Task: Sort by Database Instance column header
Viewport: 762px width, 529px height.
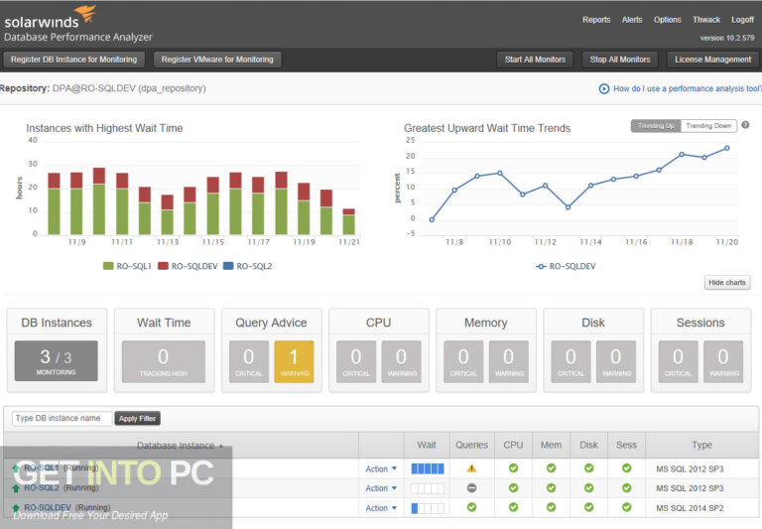Action: pos(180,446)
